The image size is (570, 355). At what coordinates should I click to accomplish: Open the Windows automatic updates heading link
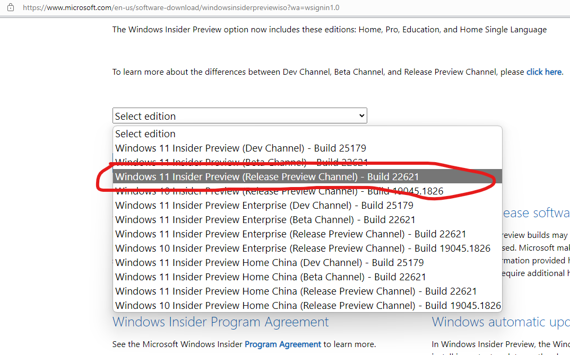[x=500, y=322]
